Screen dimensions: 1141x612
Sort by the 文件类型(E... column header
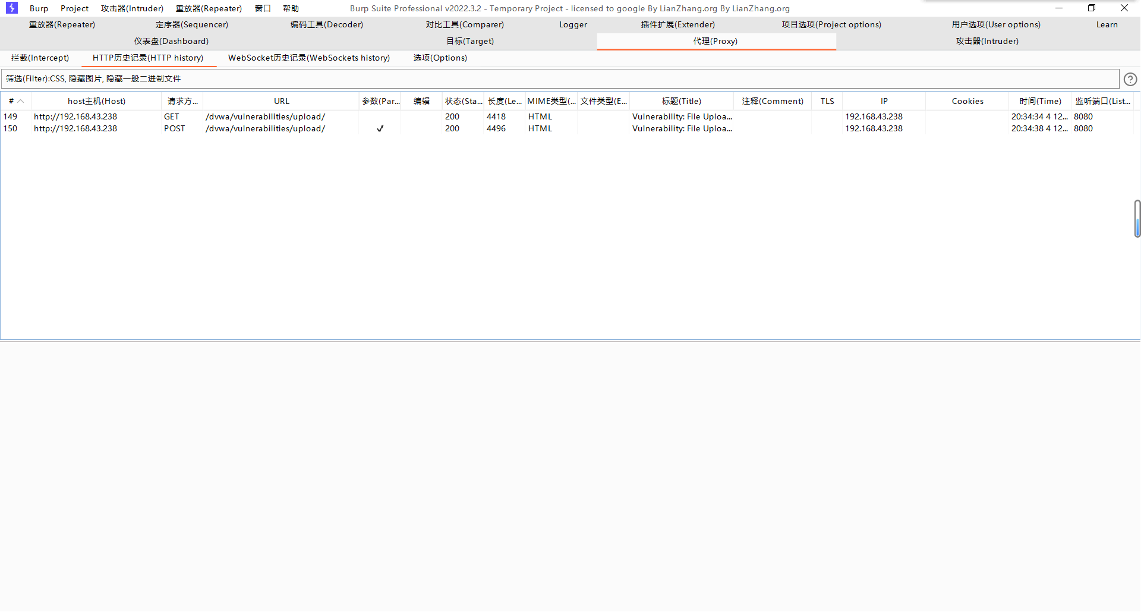[x=604, y=101]
